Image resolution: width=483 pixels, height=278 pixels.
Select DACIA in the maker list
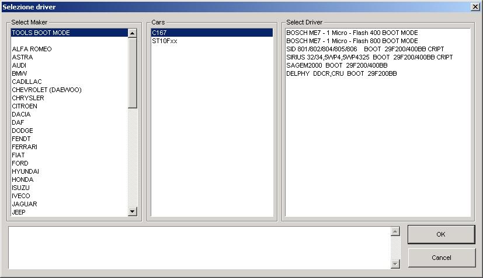coord(70,114)
